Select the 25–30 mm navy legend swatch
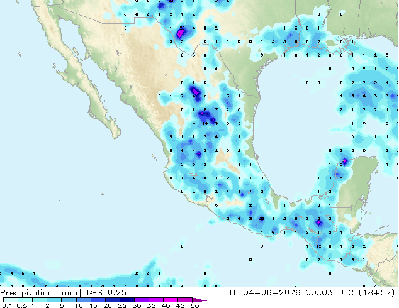 point(127,300)
